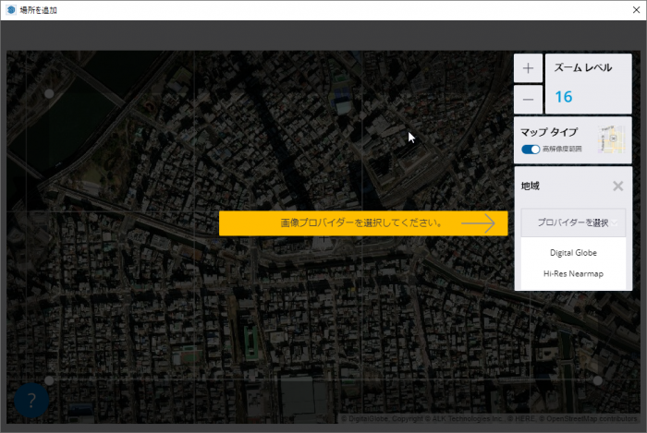Image resolution: width=647 pixels, height=433 pixels.
Task: Open help with the question mark button
Action: (31, 401)
